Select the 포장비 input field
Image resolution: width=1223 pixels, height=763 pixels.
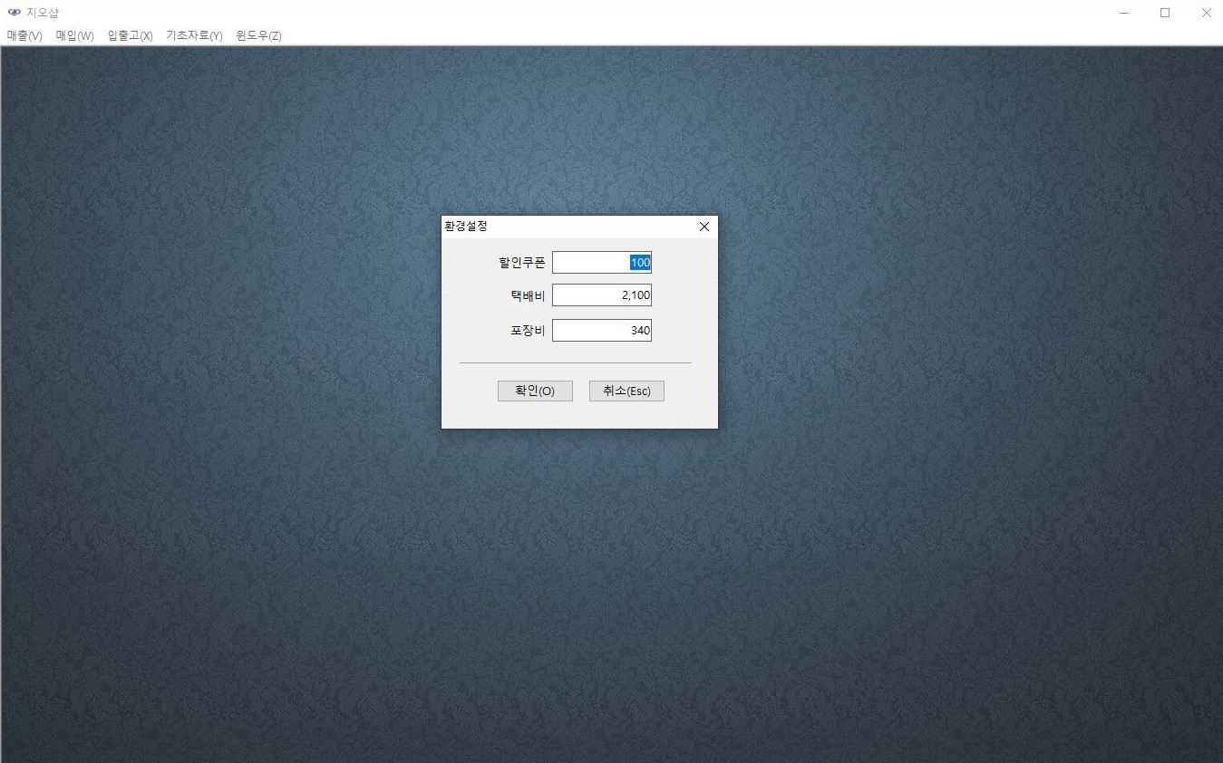(x=601, y=331)
